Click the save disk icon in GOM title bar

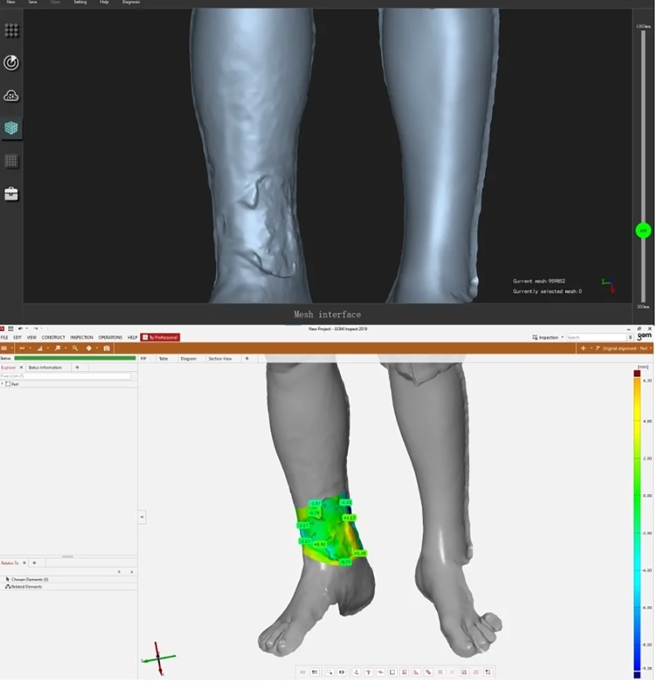click(11, 329)
